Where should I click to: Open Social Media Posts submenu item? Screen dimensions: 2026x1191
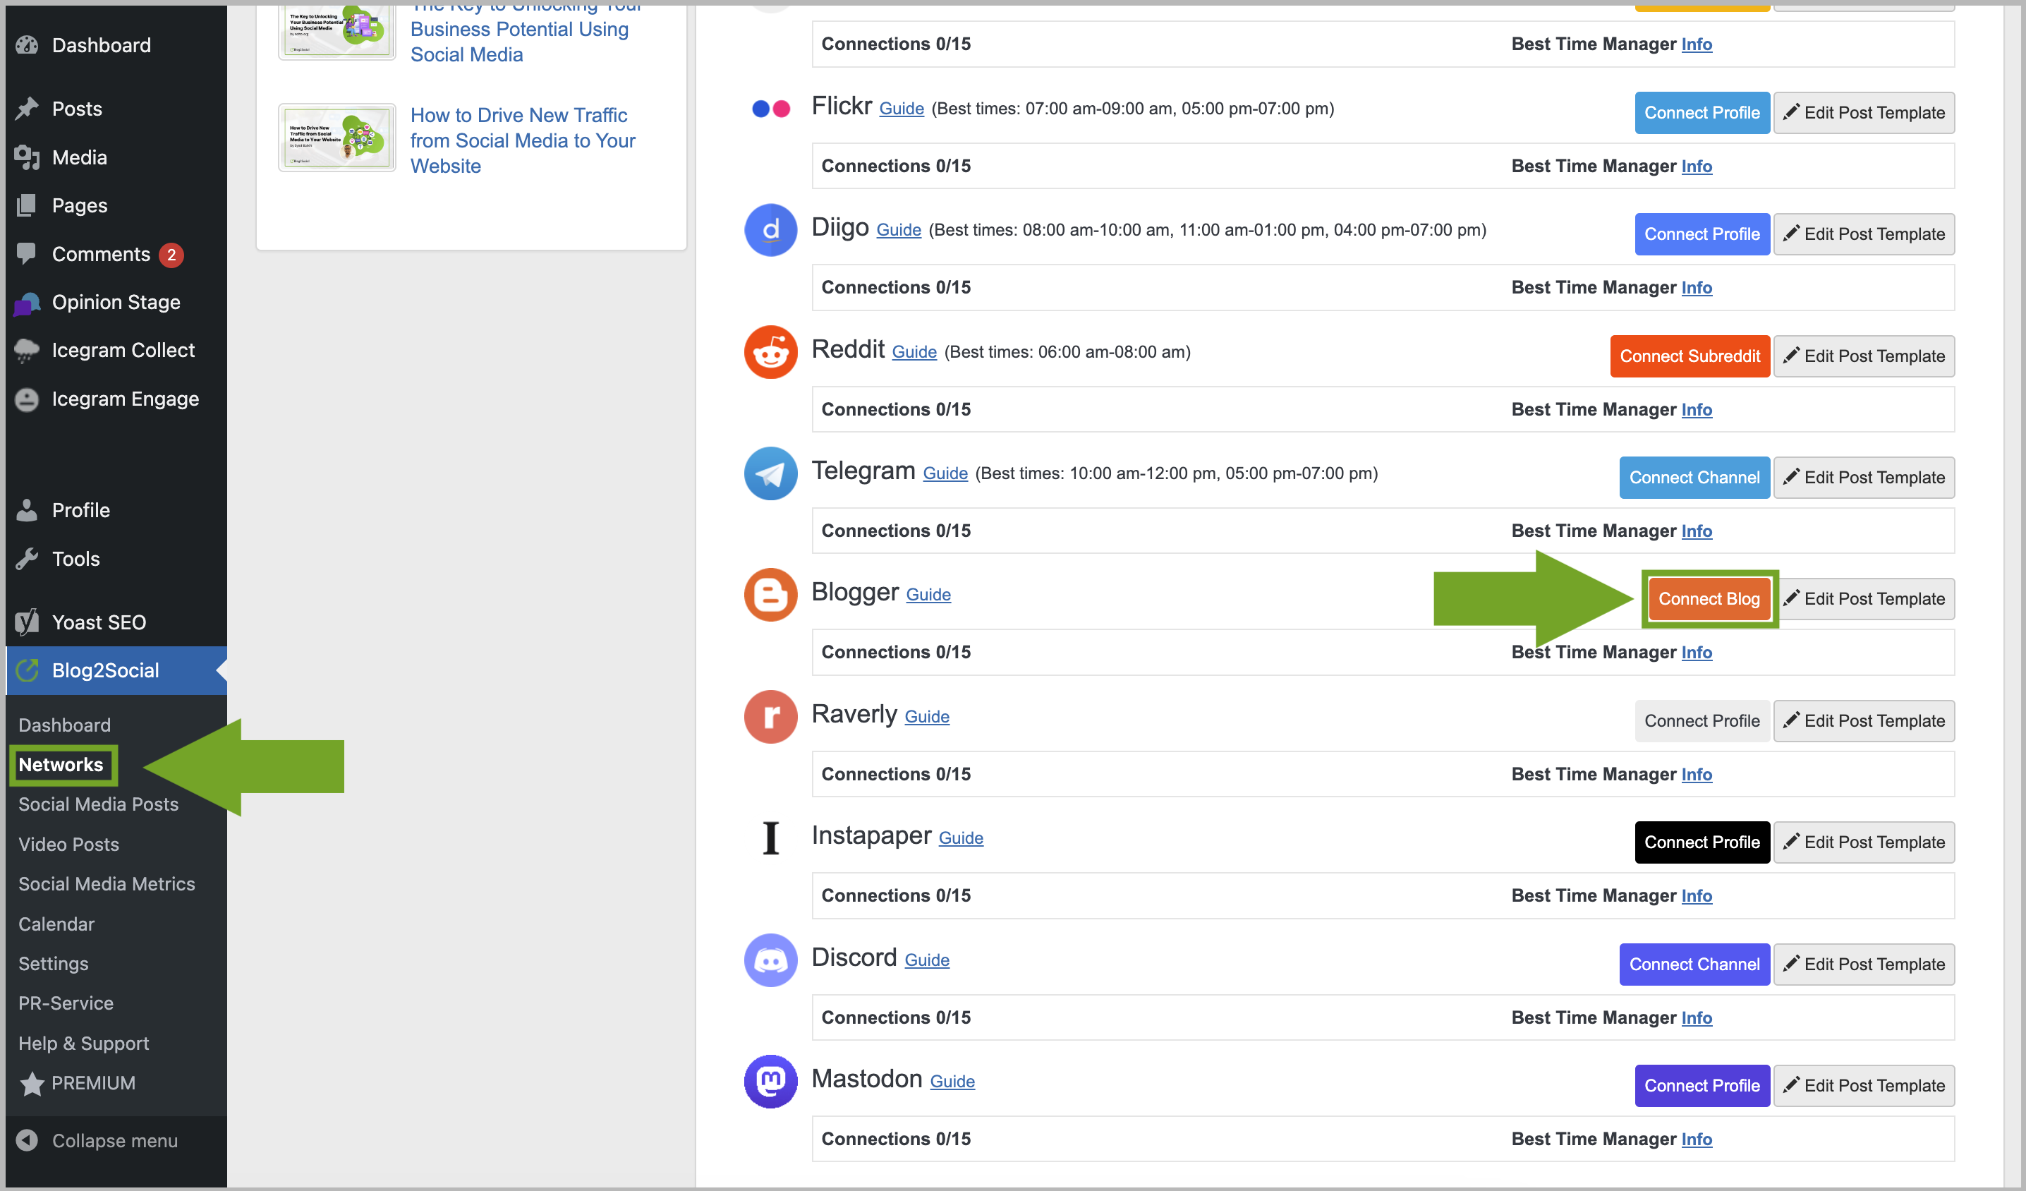98,804
